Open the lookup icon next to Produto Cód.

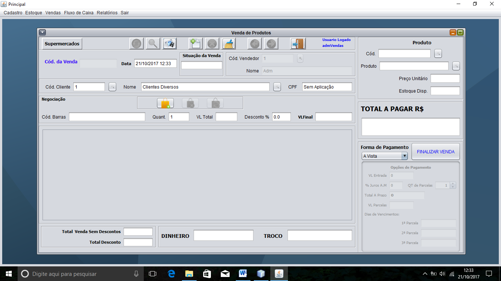[x=439, y=53]
